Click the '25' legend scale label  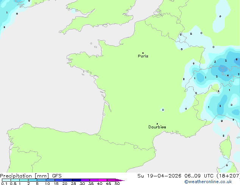point(73,183)
